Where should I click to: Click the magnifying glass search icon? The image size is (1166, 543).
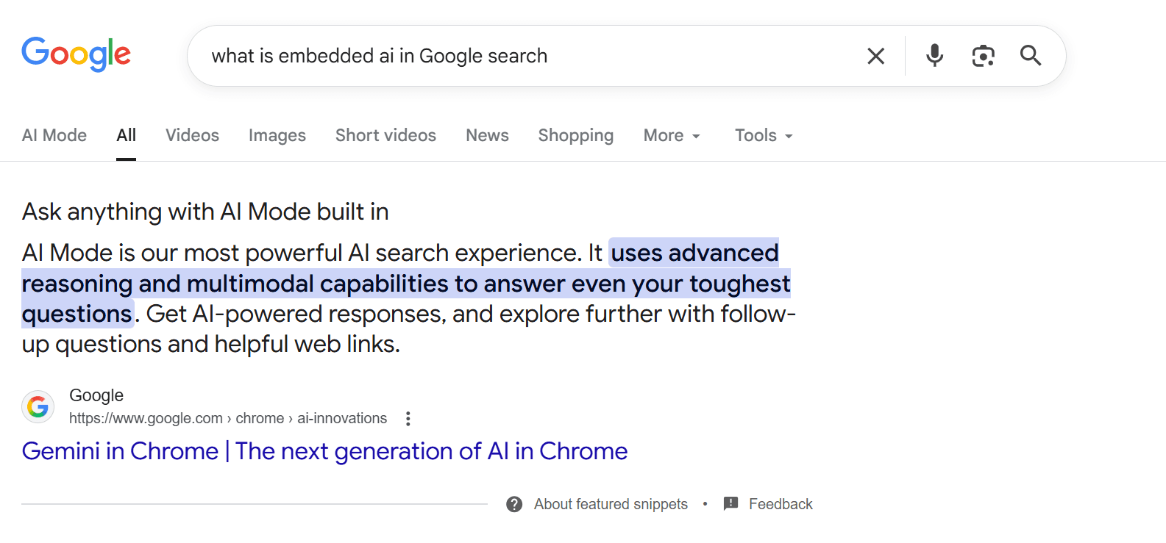[1031, 56]
